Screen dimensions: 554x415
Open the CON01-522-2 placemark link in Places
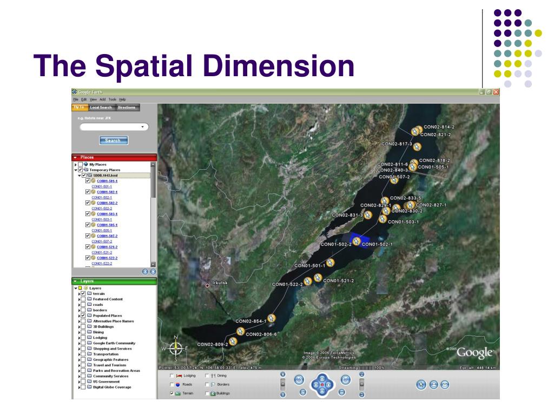[107, 258]
